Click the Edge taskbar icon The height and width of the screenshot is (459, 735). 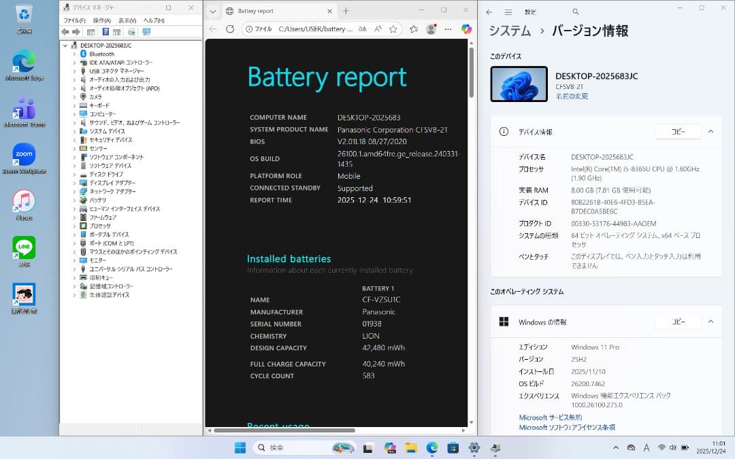point(431,447)
